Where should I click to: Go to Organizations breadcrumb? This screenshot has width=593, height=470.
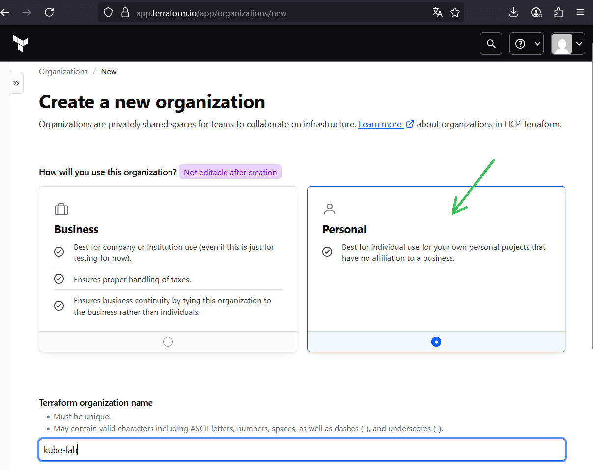pos(63,72)
